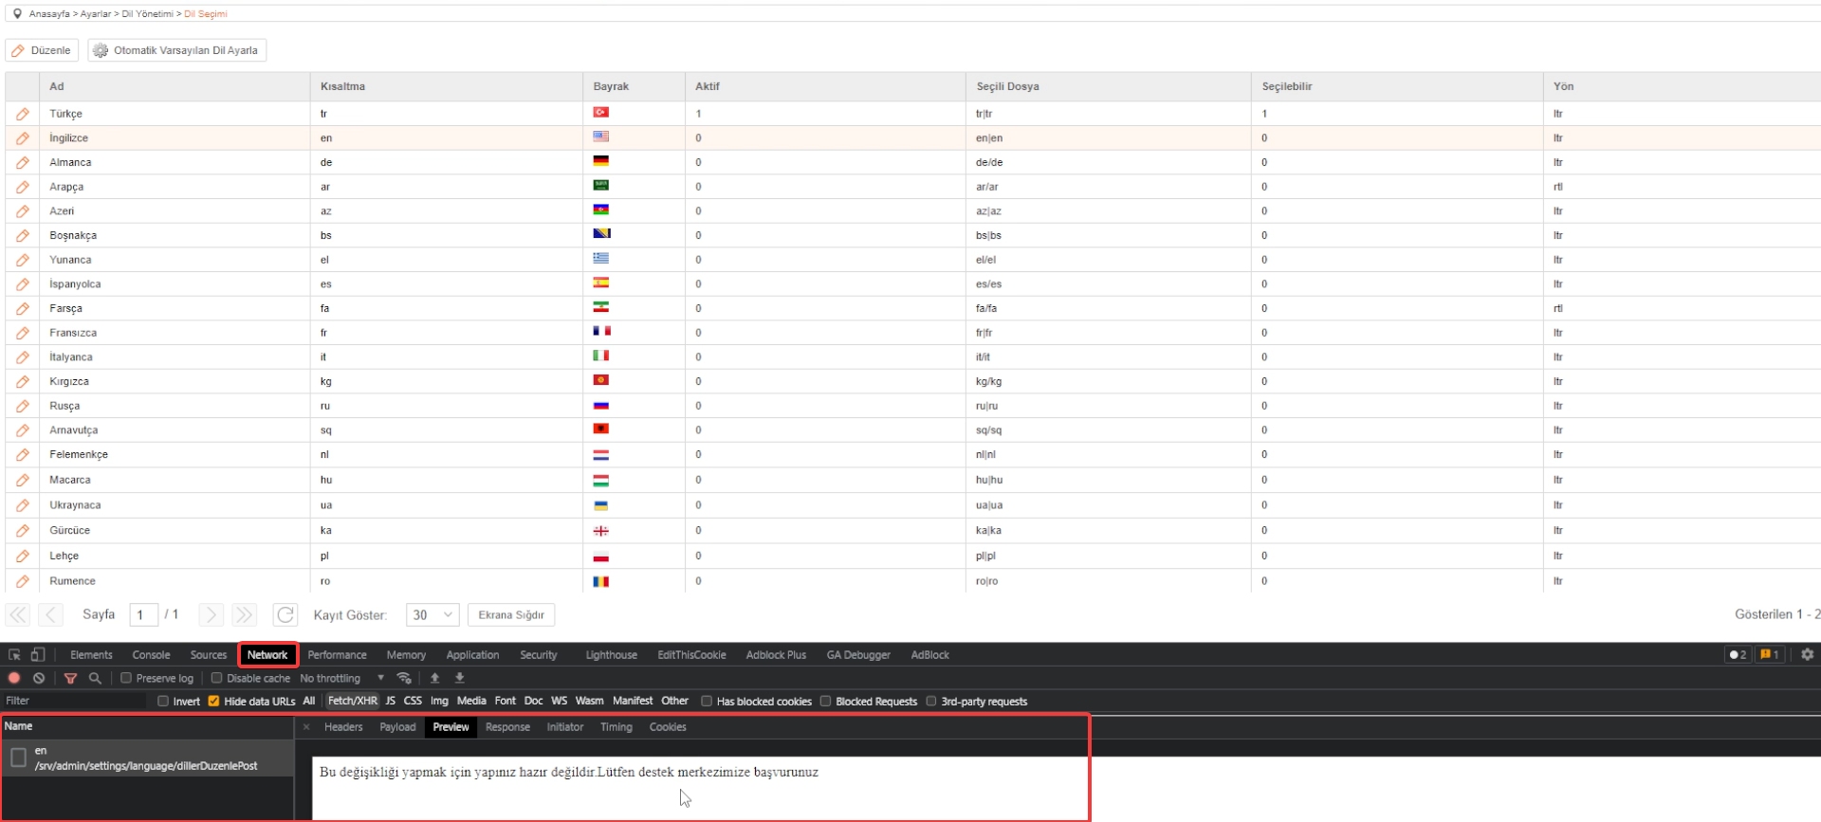Viewport: 1821px width, 822px height.
Task: Go to first page with double-left arrow
Action: point(18,614)
